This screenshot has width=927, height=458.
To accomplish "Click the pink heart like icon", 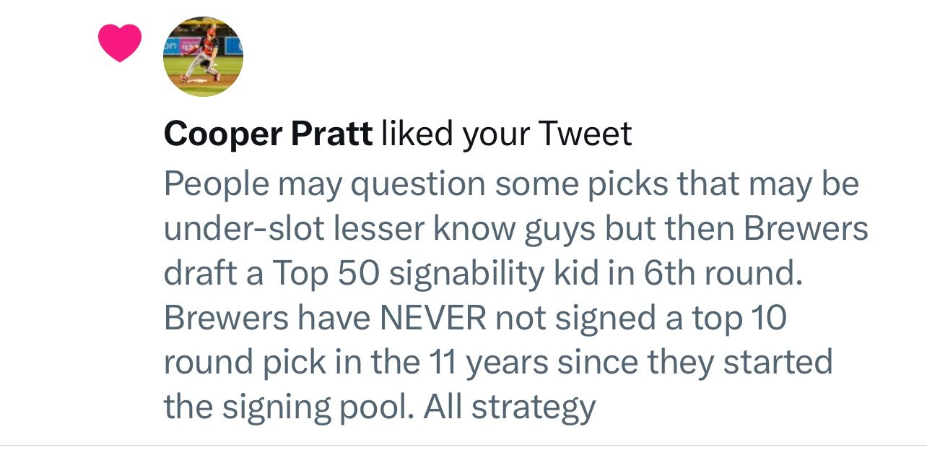I will [x=120, y=43].
